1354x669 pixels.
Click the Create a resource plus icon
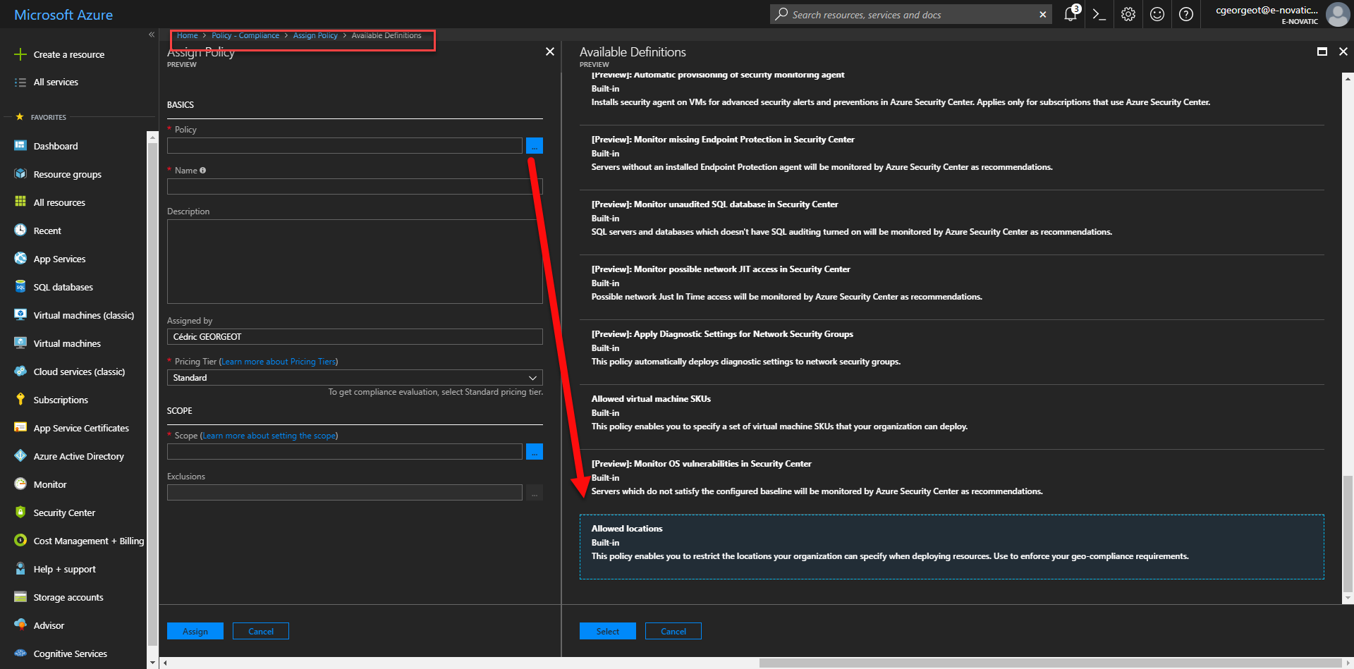[20, 54]
